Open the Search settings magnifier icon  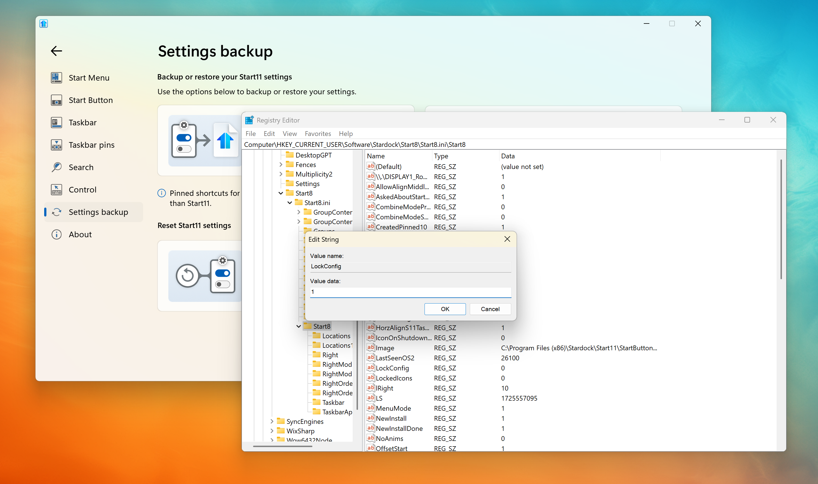pos(56,167)
